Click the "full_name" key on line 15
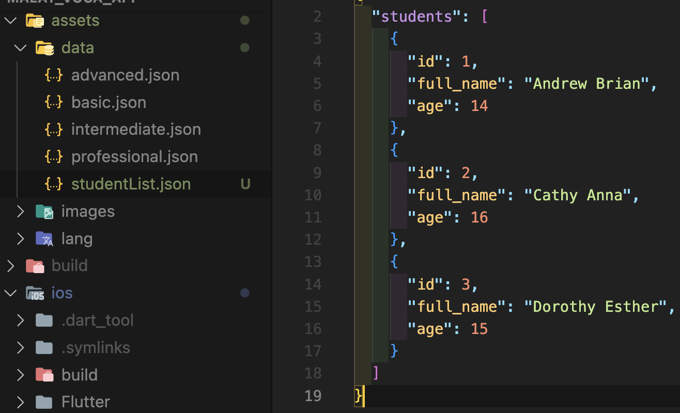 coord(457,307)
